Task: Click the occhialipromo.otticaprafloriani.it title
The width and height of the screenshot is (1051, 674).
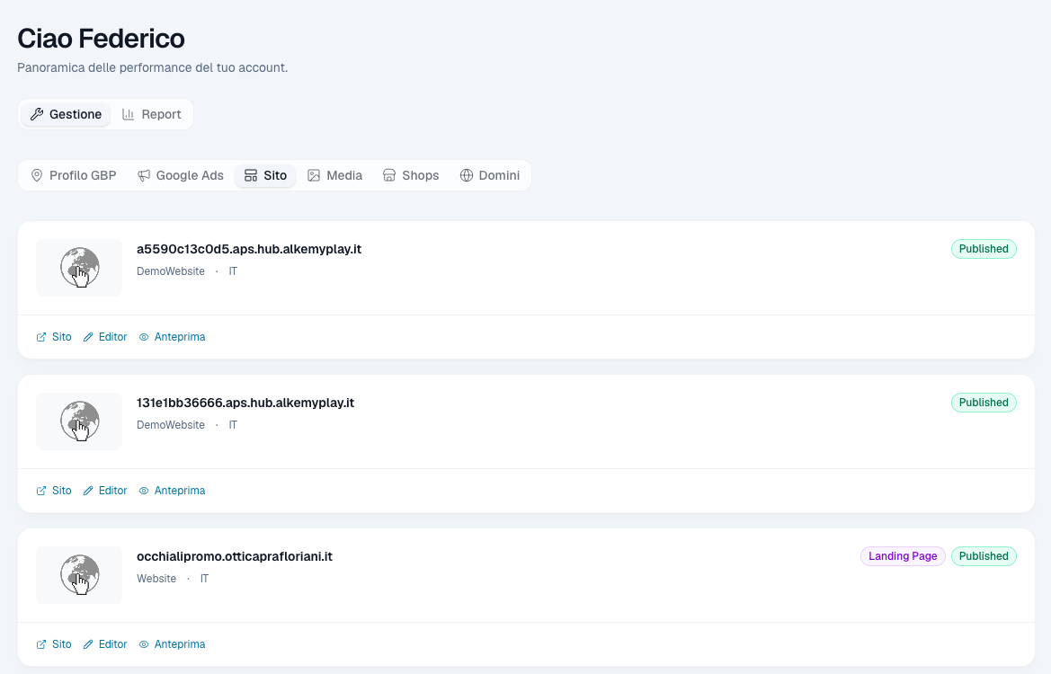Action: 235,556
